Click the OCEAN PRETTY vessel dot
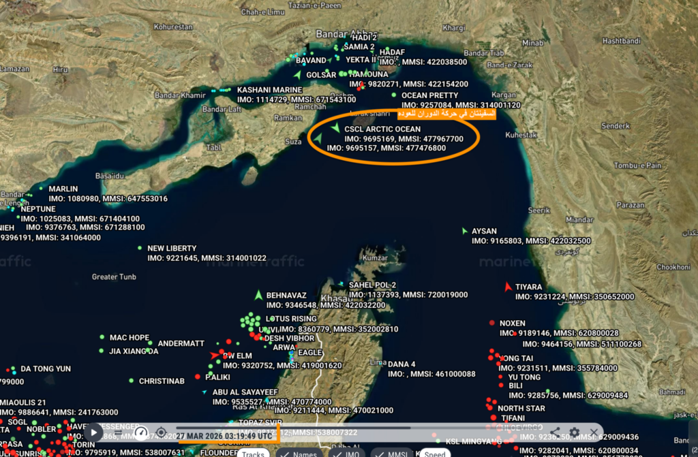This screenshot has width=698, height=457. tap(393, 95)
